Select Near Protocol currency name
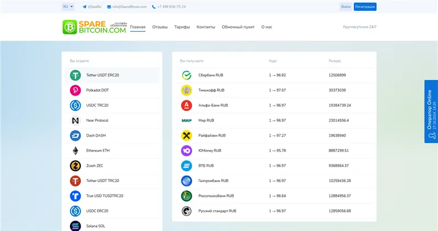438x231 pixels. (x=97, y=121)
